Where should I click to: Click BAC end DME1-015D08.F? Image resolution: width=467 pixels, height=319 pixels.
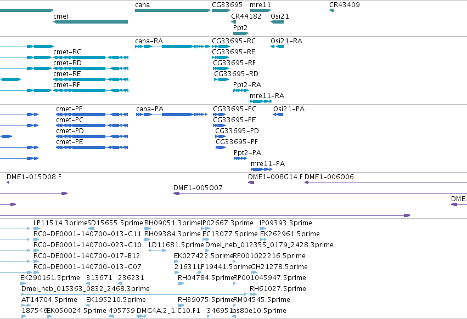point(8,183)
